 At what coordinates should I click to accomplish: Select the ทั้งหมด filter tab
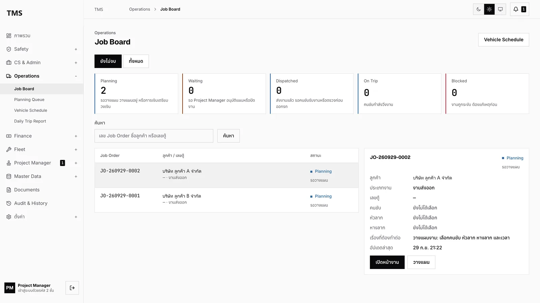pos(136,61)
